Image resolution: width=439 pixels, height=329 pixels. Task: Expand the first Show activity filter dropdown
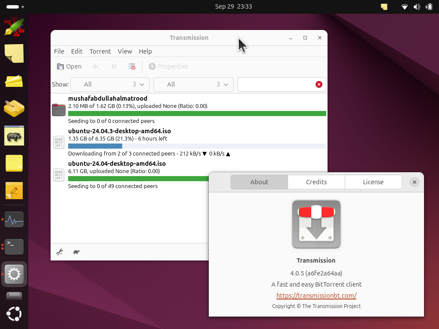[x=110, y=84]
